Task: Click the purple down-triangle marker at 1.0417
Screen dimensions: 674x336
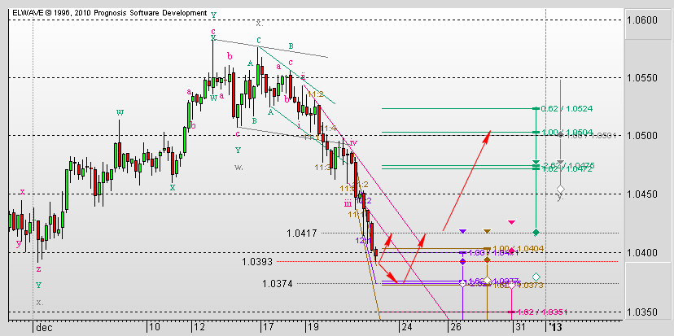Action: point(462,231)
